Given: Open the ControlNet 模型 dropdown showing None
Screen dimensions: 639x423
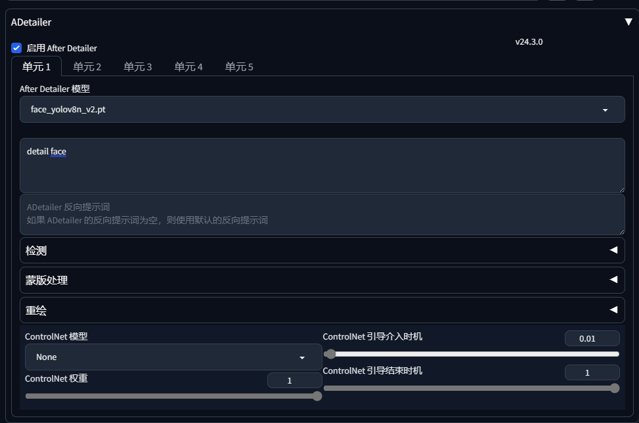Looking at the screenshot, I should (x=173, y=357).
